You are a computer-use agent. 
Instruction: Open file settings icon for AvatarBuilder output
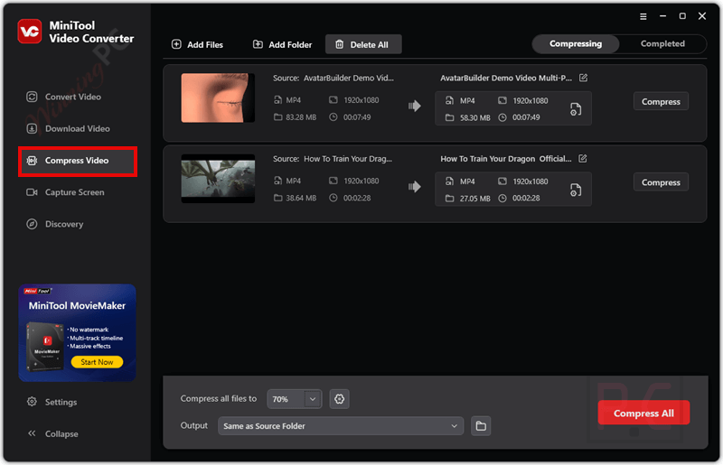[x=576, y=109]
